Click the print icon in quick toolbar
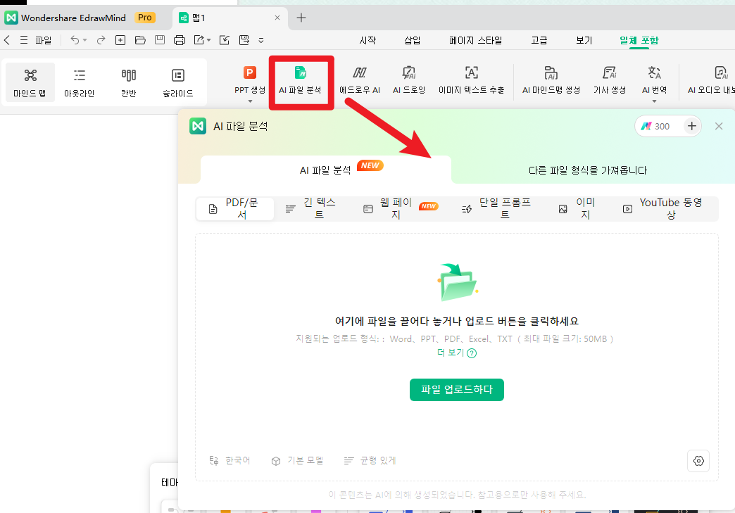This screenshot has height=513, width=735. [x=180, y=40]
